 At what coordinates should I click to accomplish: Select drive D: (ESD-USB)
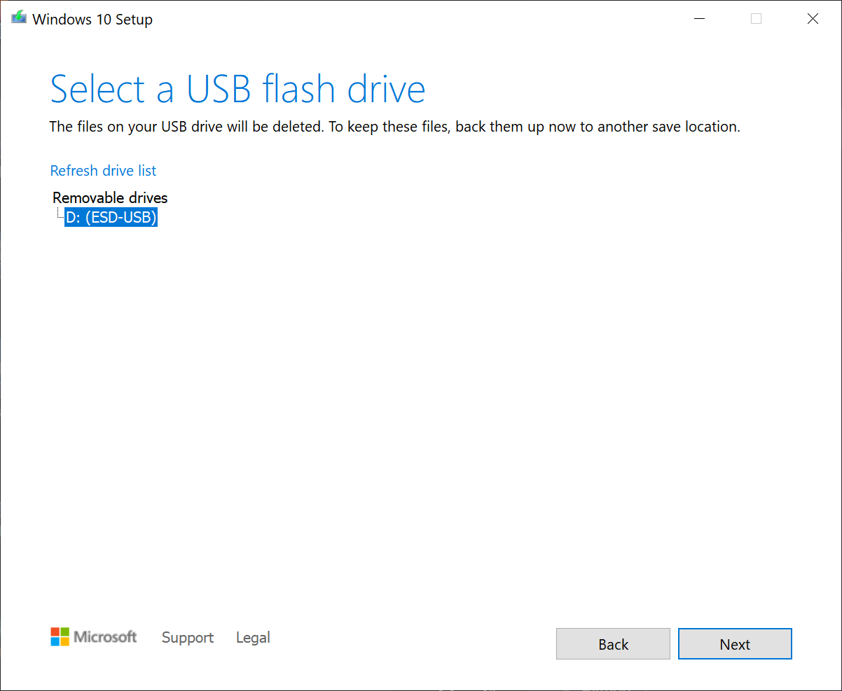[111, 218]
